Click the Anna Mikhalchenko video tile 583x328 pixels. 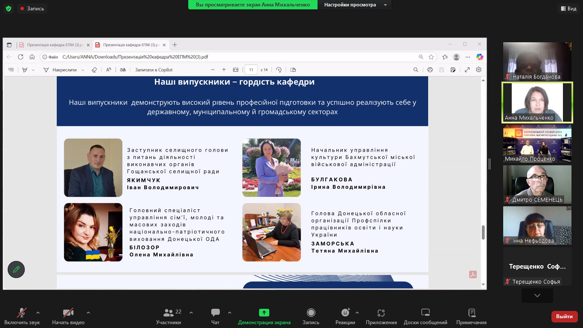[537, 102]
